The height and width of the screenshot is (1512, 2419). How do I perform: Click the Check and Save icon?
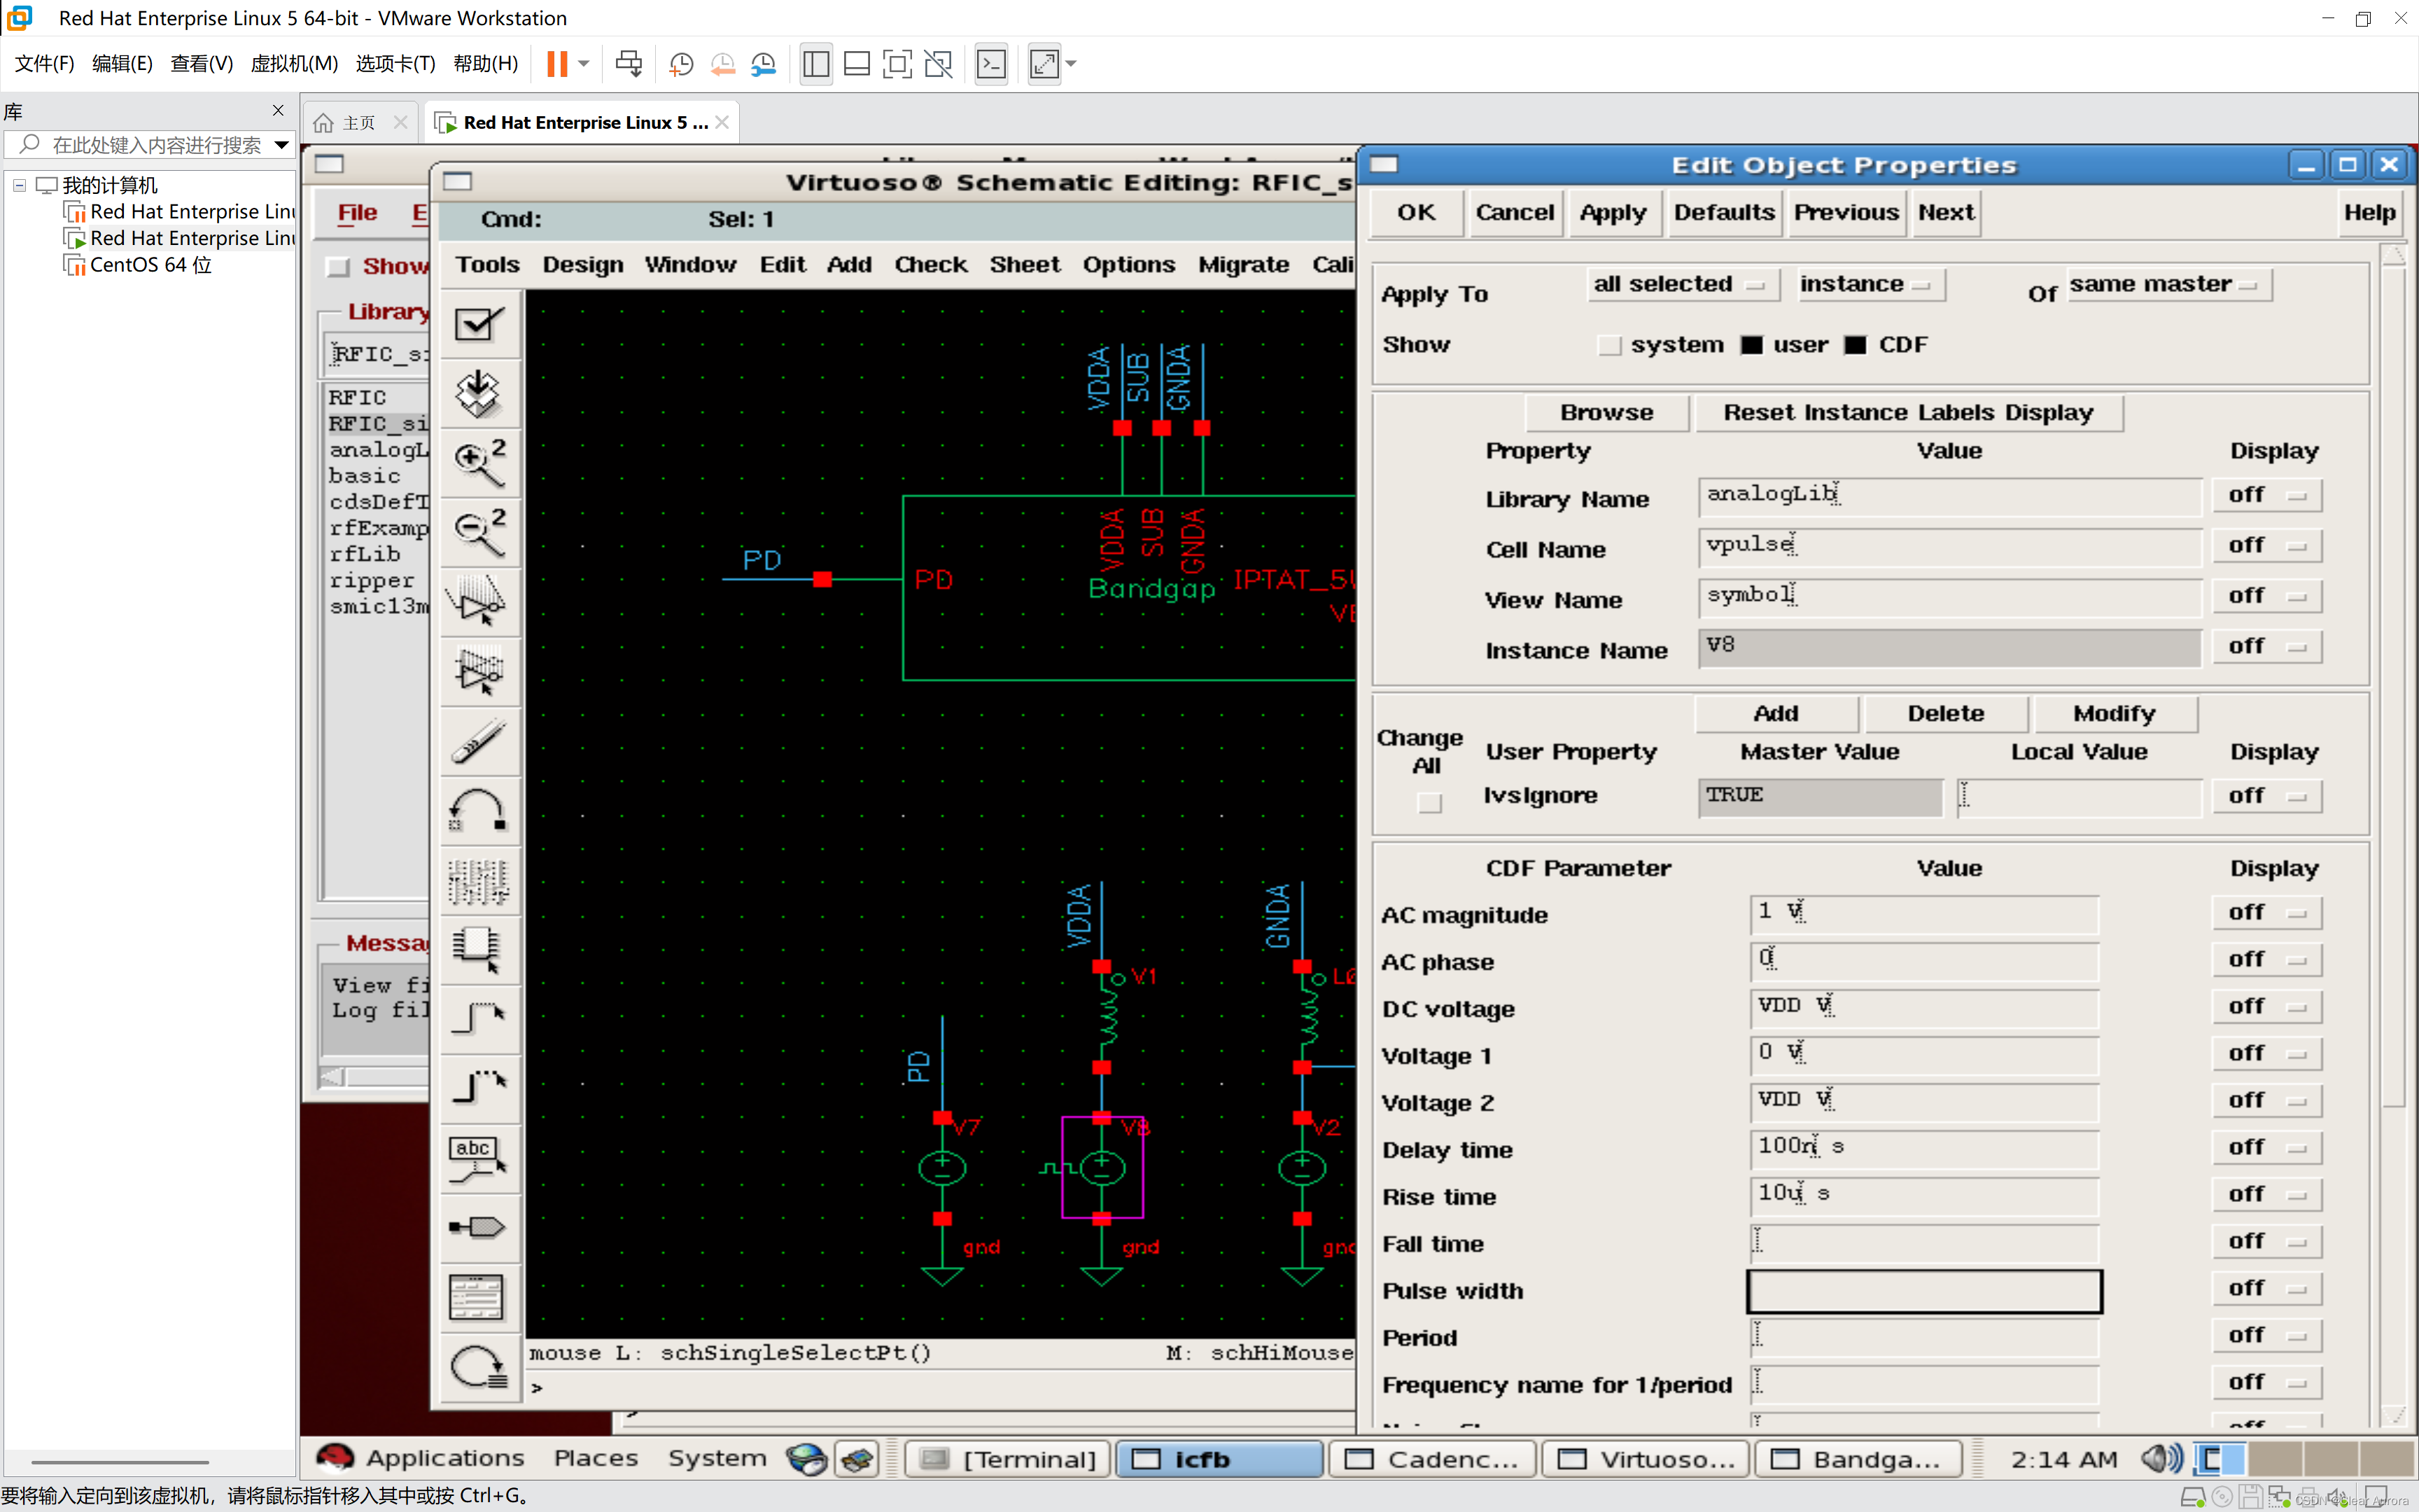(479, 324)
